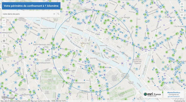Open the help question mark icon
Image resolution: width=186 pixels, height=102 pixels.
tap(182, 4)
